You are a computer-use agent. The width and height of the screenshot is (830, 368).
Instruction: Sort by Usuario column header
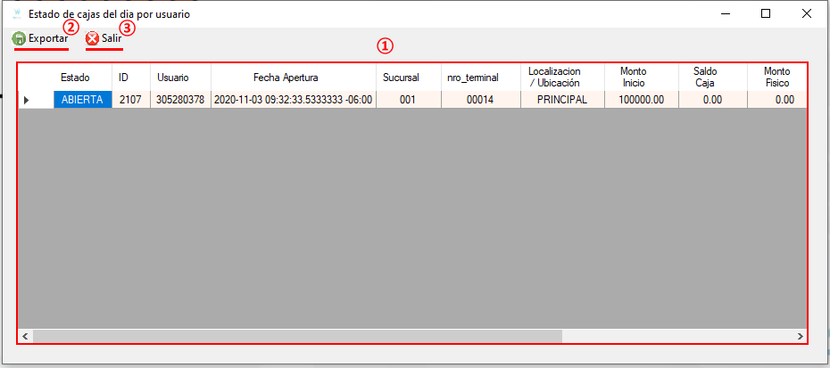click(x=180, y=78)
